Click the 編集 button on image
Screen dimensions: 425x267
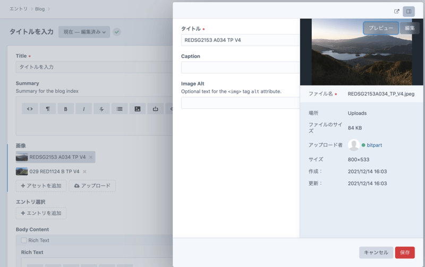(410, 28)
